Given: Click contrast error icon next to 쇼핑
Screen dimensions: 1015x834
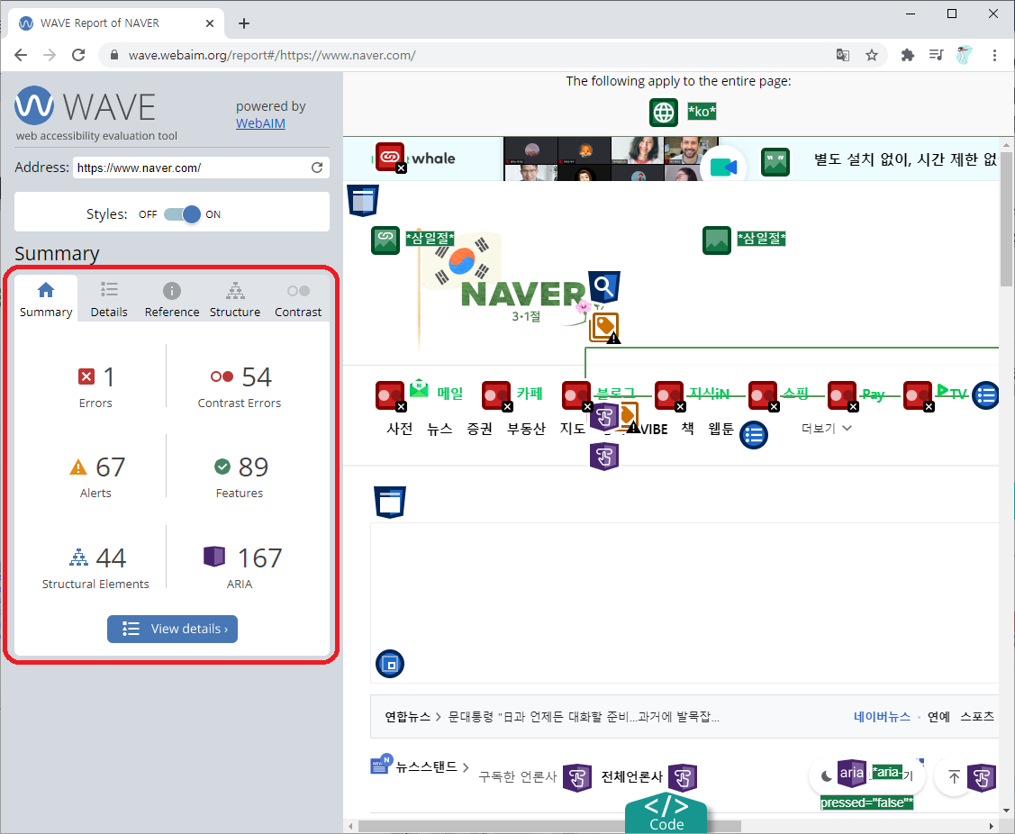Looking at the screenshot, I should coord(763,395).
